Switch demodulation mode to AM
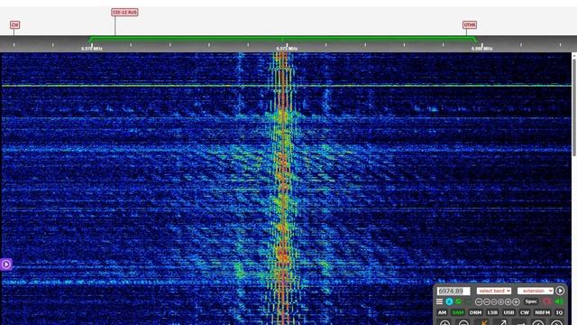577x325 pixels. [442, 312]
